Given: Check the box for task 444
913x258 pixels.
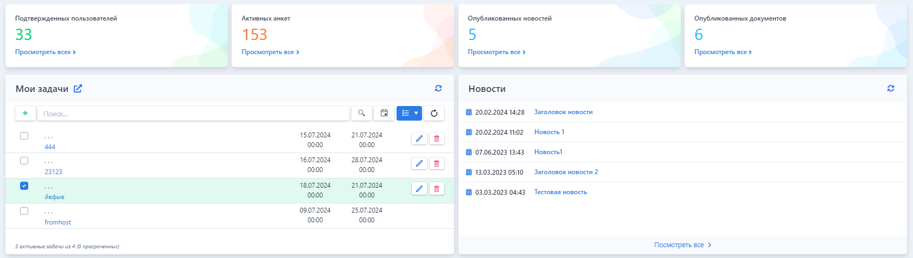Looking at the screenshot, I should click(x=24, y=136).
